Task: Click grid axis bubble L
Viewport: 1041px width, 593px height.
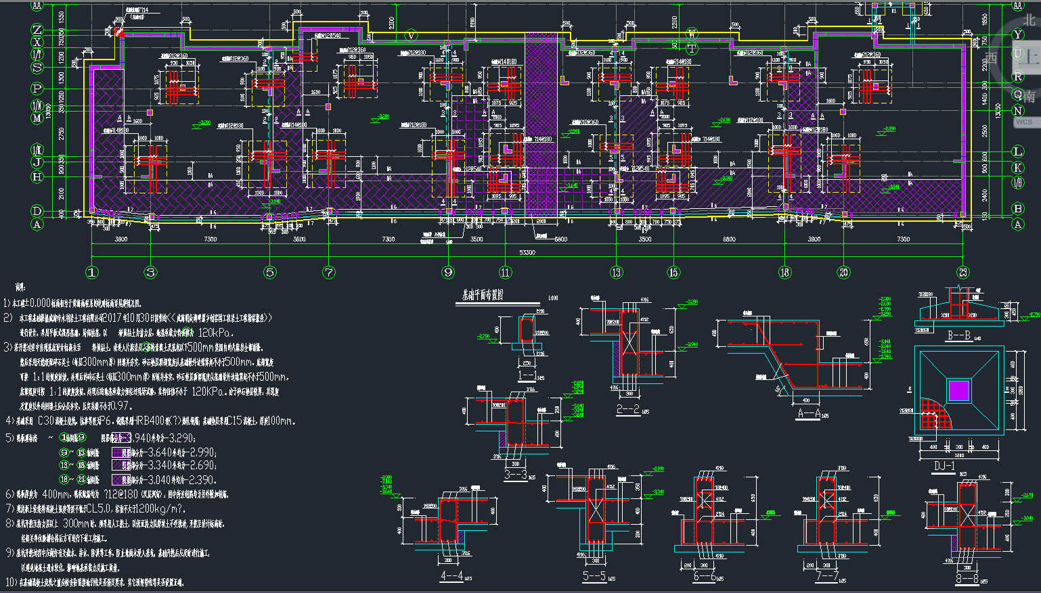Action: [1017, 152]
